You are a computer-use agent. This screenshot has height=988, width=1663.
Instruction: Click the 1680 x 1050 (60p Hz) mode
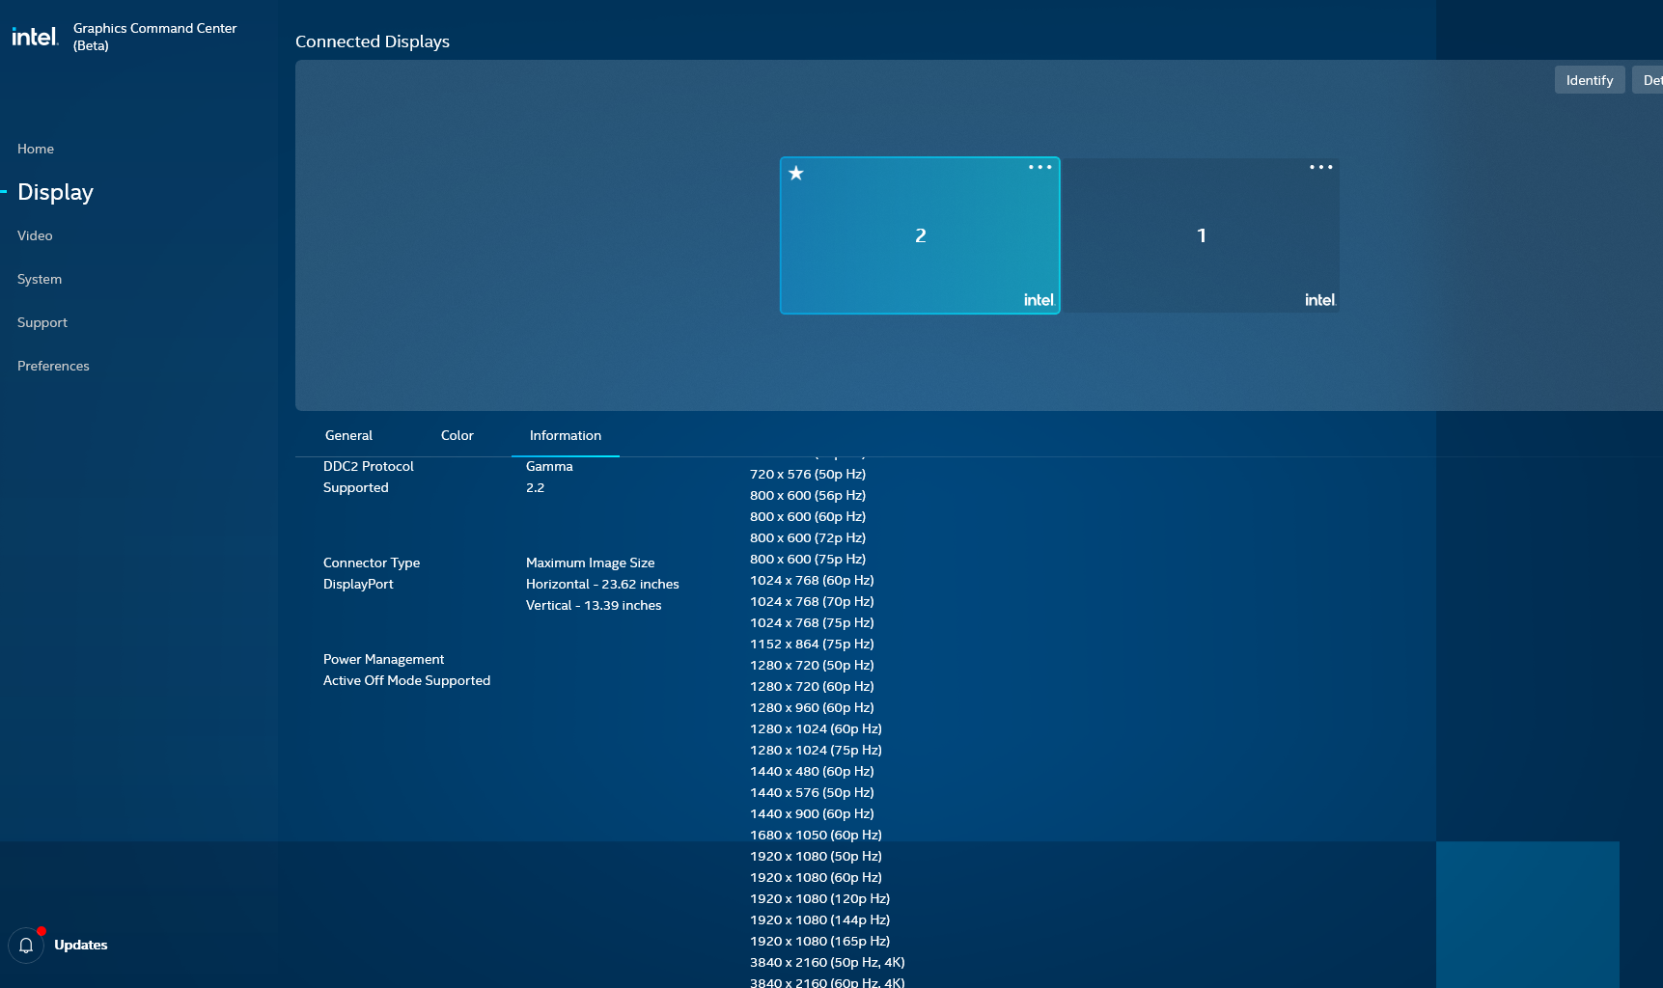point(816,835)
